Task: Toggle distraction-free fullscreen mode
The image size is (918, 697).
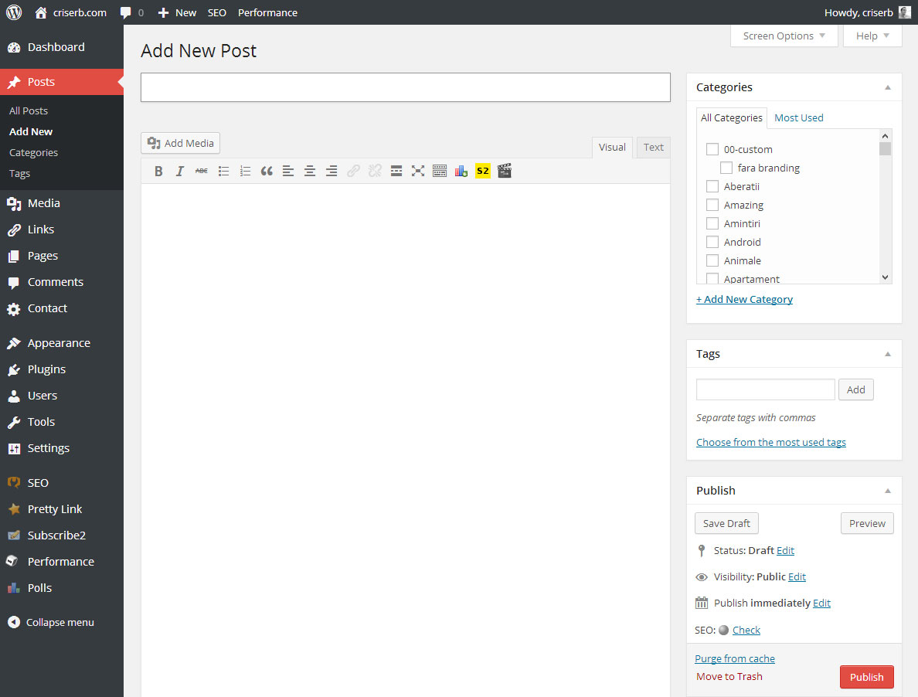Action: 418,171
